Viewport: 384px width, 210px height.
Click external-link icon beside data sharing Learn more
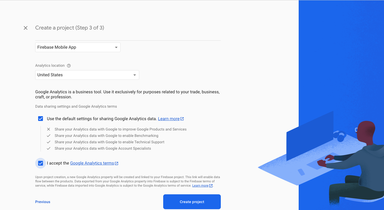point(182,119)
